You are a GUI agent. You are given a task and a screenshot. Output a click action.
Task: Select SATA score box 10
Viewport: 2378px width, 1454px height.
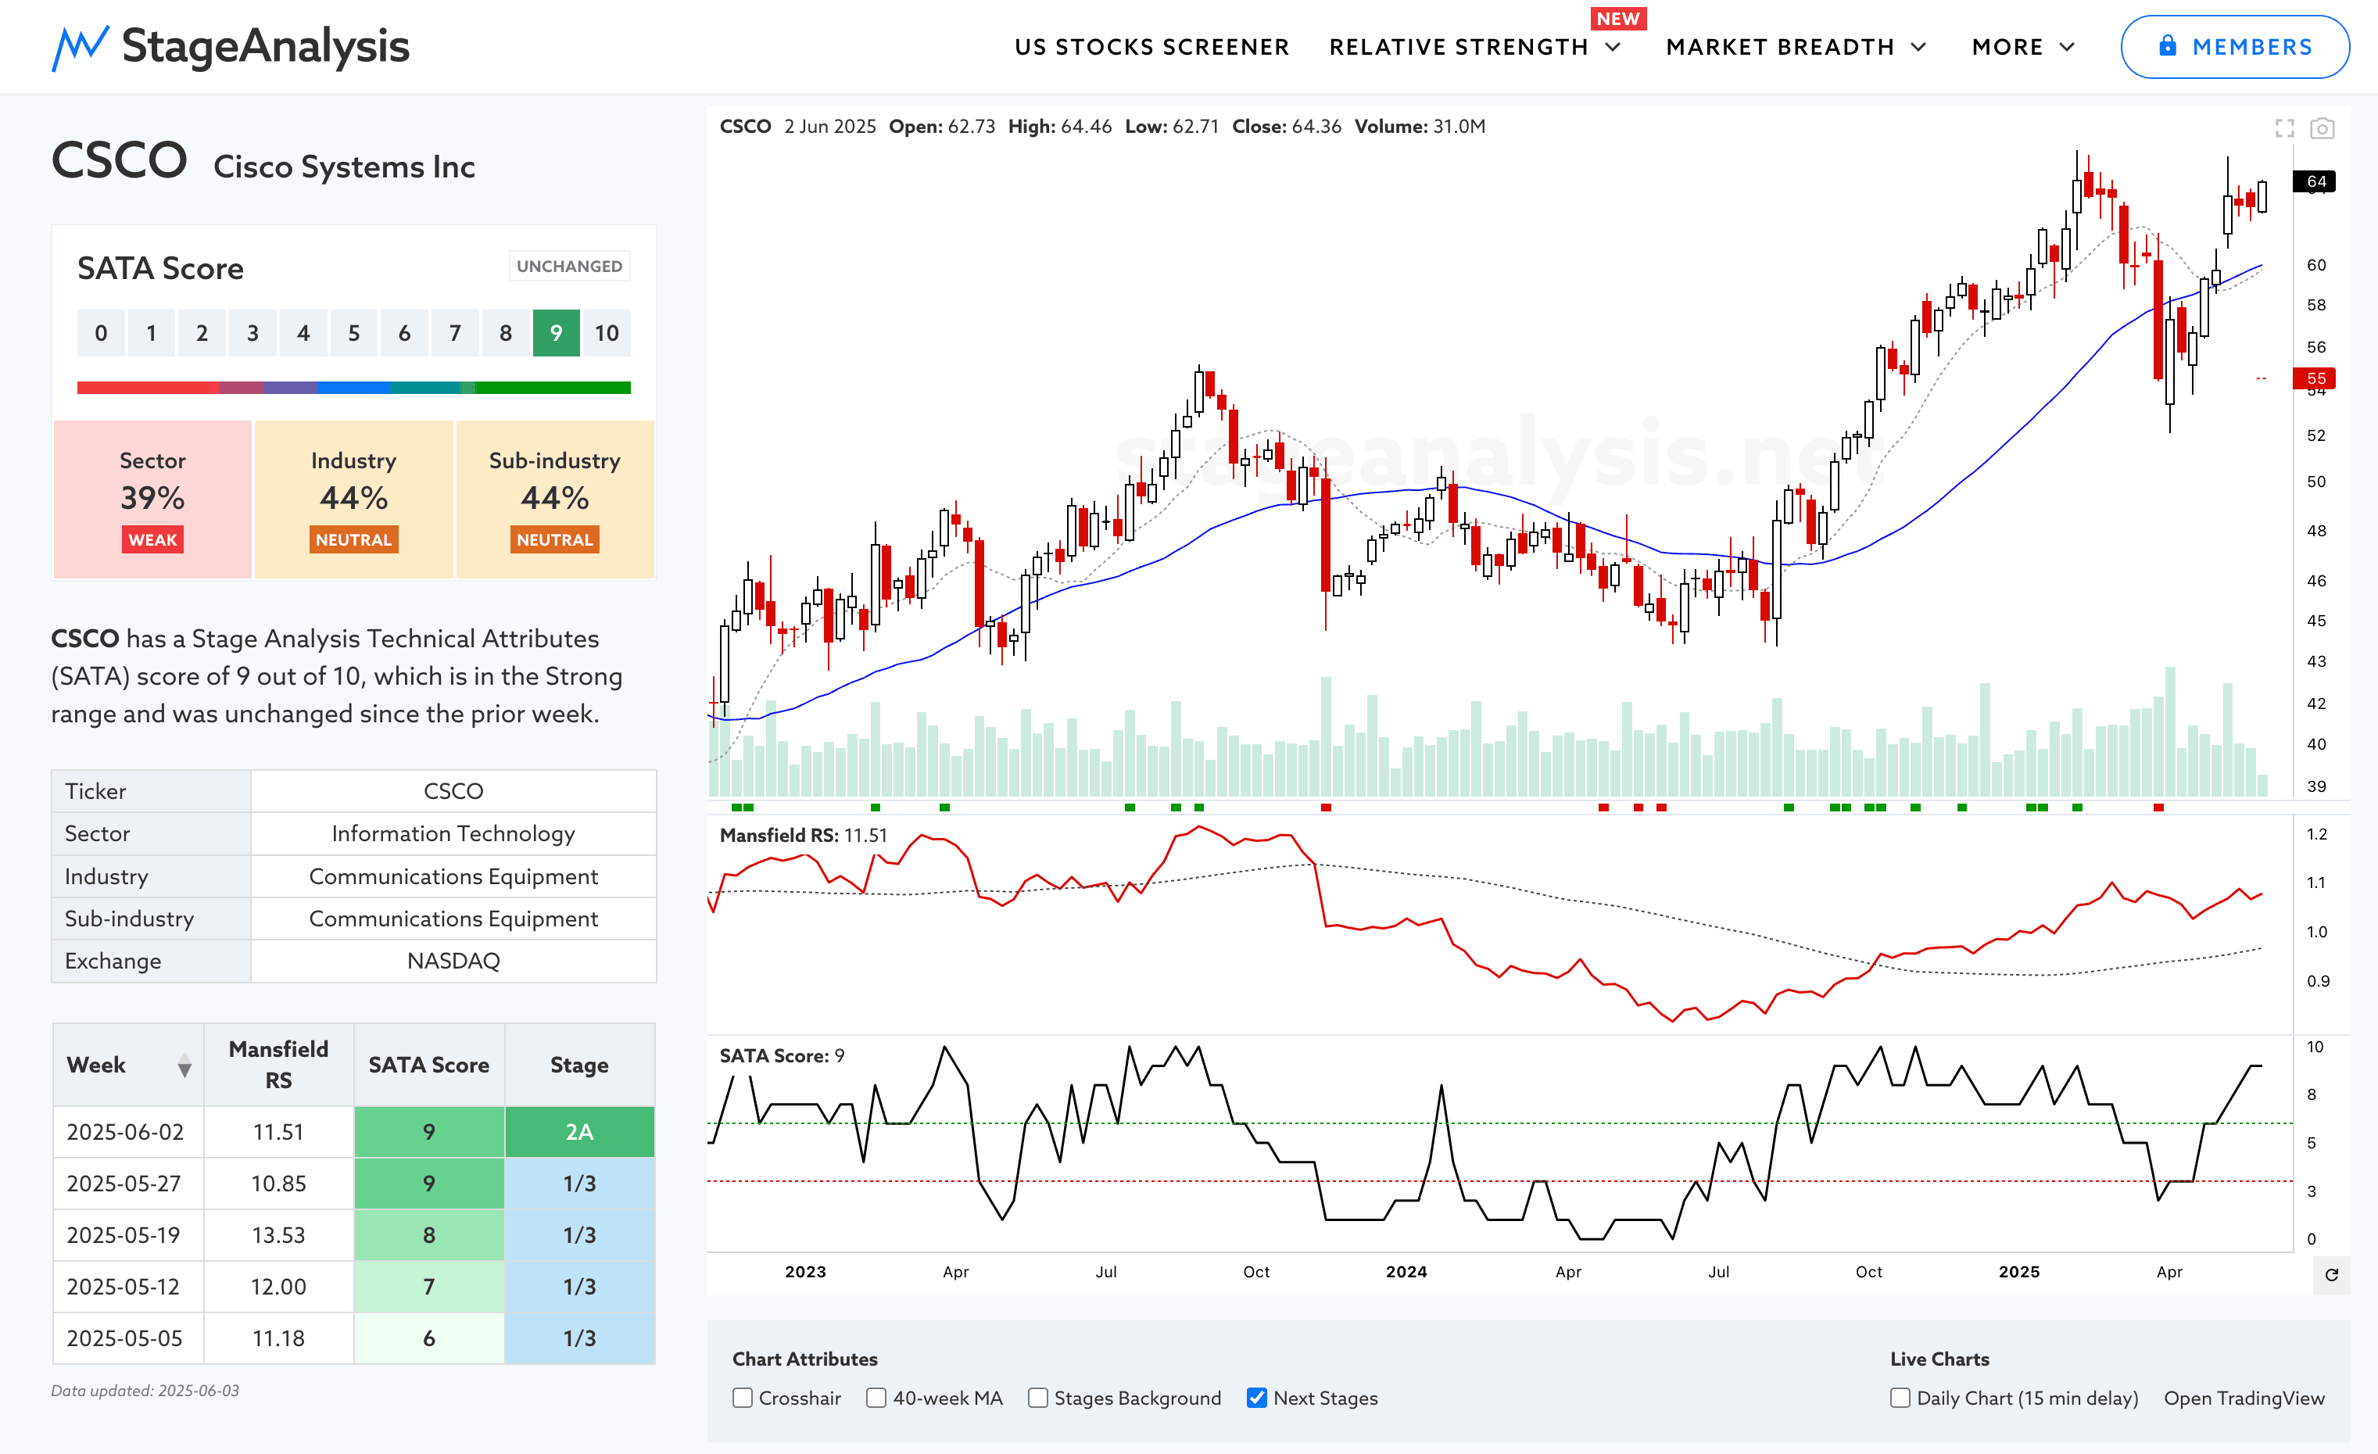[607, 333]
